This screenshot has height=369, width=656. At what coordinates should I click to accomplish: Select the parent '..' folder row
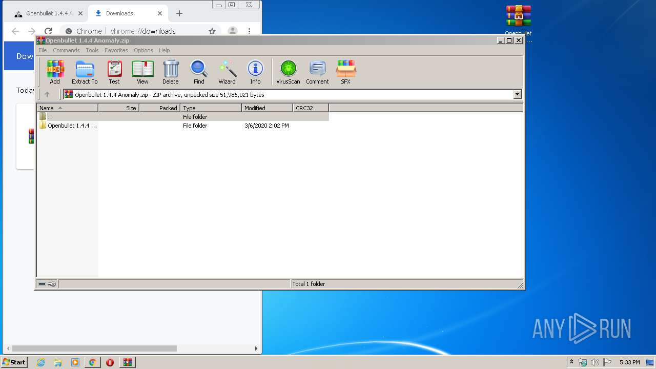click(x=183, y=117)
